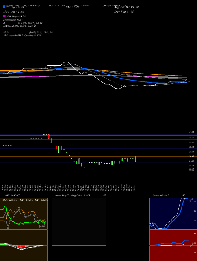Click the 'MACD: 26.35, 26.07, 0.28' readout
This screenshot has height=261, width=197.
pos(18,26)
